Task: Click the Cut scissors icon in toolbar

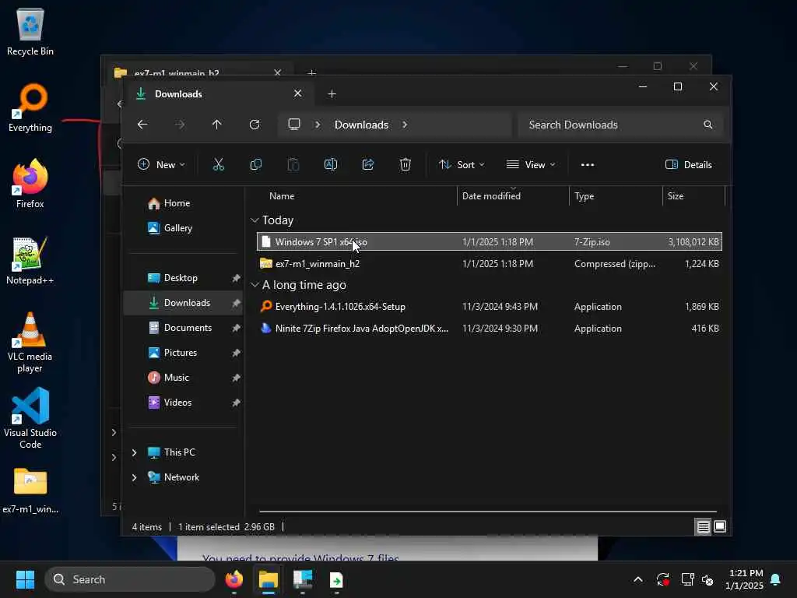Action: pos(218,165)
